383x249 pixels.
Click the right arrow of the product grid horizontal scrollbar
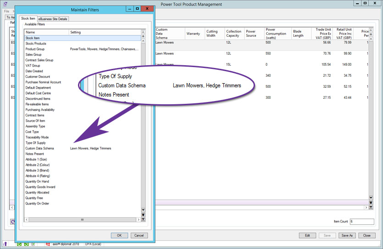click(366, 207)
